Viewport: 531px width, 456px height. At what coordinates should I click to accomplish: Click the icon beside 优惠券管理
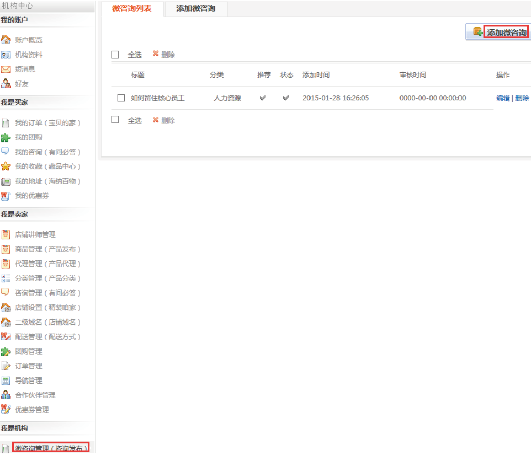coord(6,410)
